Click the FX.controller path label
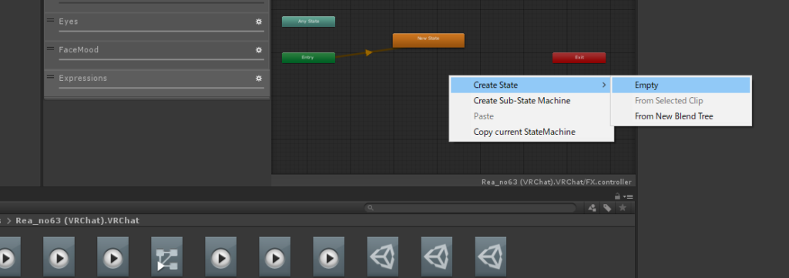The height and width of the screenshot is (278, 789). pos(556,182)
